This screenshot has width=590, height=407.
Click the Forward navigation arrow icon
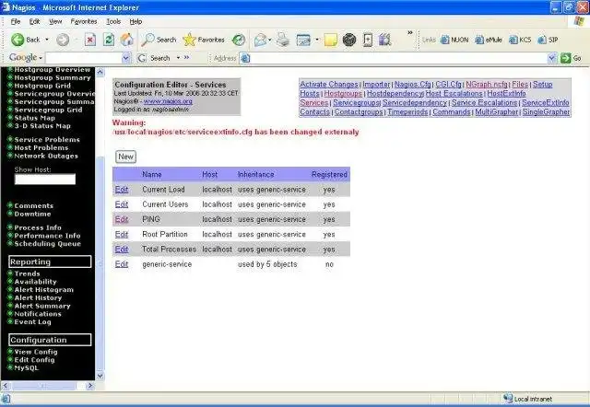63,40
